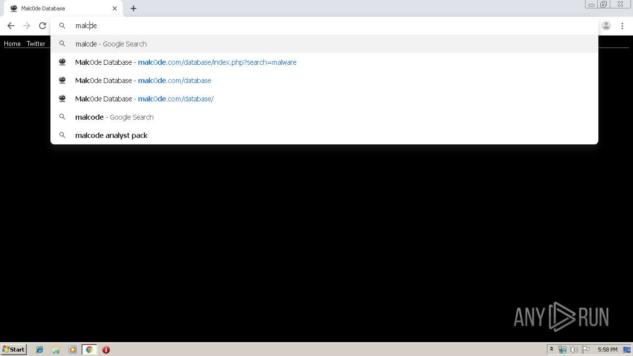Open suggestion malc0de.com/database/index.php?search=malware
The height and width of the screenshot is (356, 633).
pyautogui.click(x=324, y=62)
